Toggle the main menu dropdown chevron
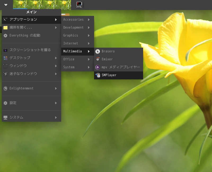212x172 pixels. coord(6,5)
